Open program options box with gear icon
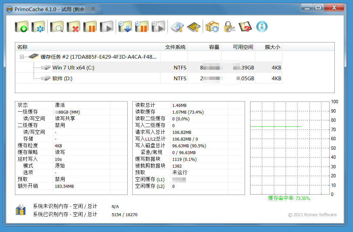 [x=212, y=27]
